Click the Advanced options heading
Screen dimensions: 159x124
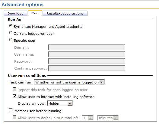pos(23,5)
